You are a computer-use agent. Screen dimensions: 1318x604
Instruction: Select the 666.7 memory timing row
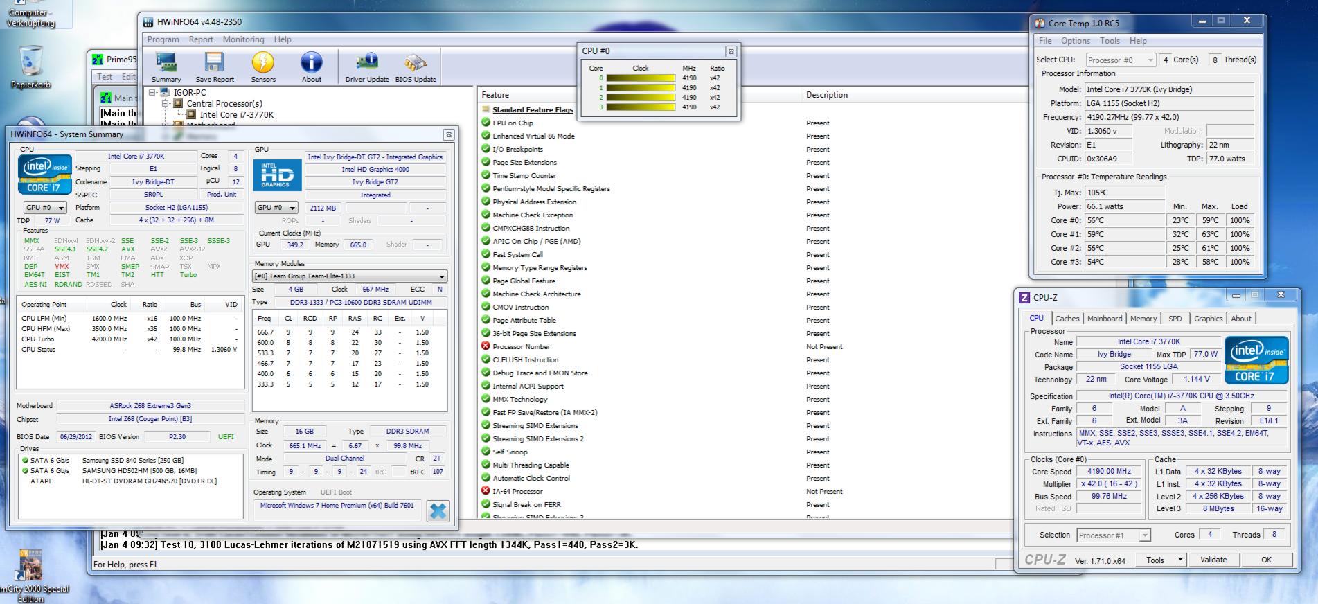pyautogui.click(x=350, y=332)
